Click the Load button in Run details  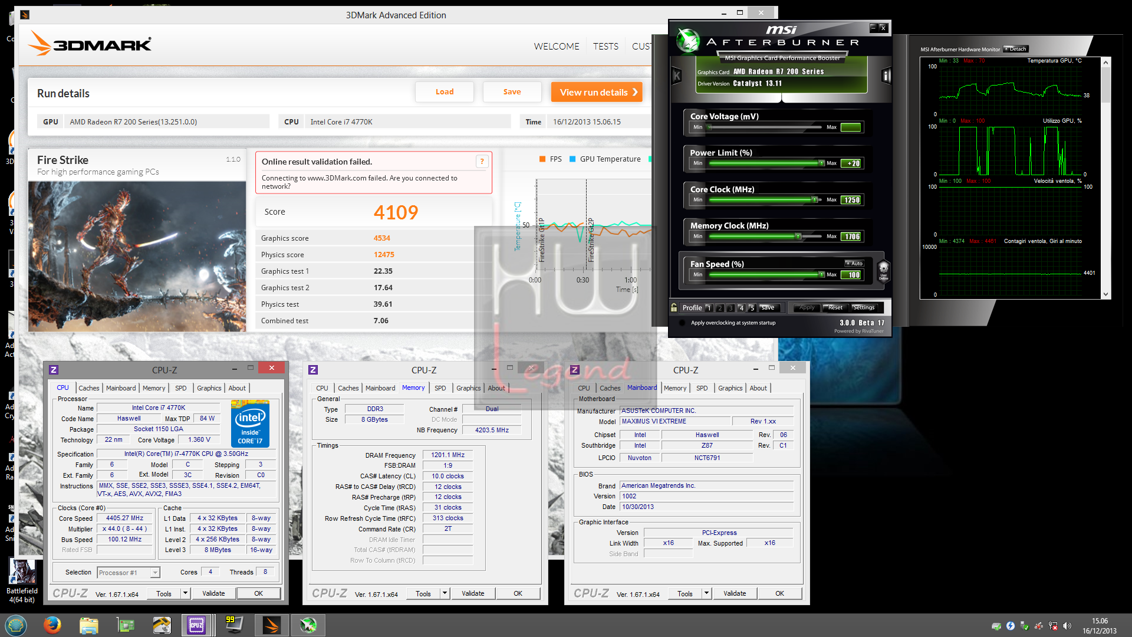pos(445,92)
